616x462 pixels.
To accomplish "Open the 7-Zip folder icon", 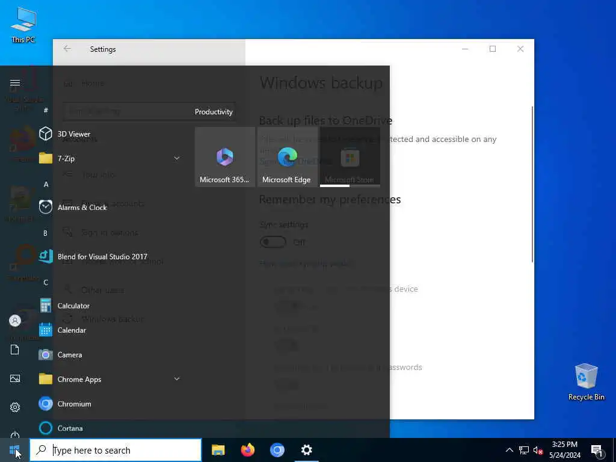I will coord(46,158).
